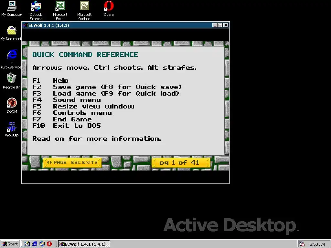The image size is (331, 248).
Task: Click 'Arrows move. Ctrl shoots.' line
Action: (114, 68)
